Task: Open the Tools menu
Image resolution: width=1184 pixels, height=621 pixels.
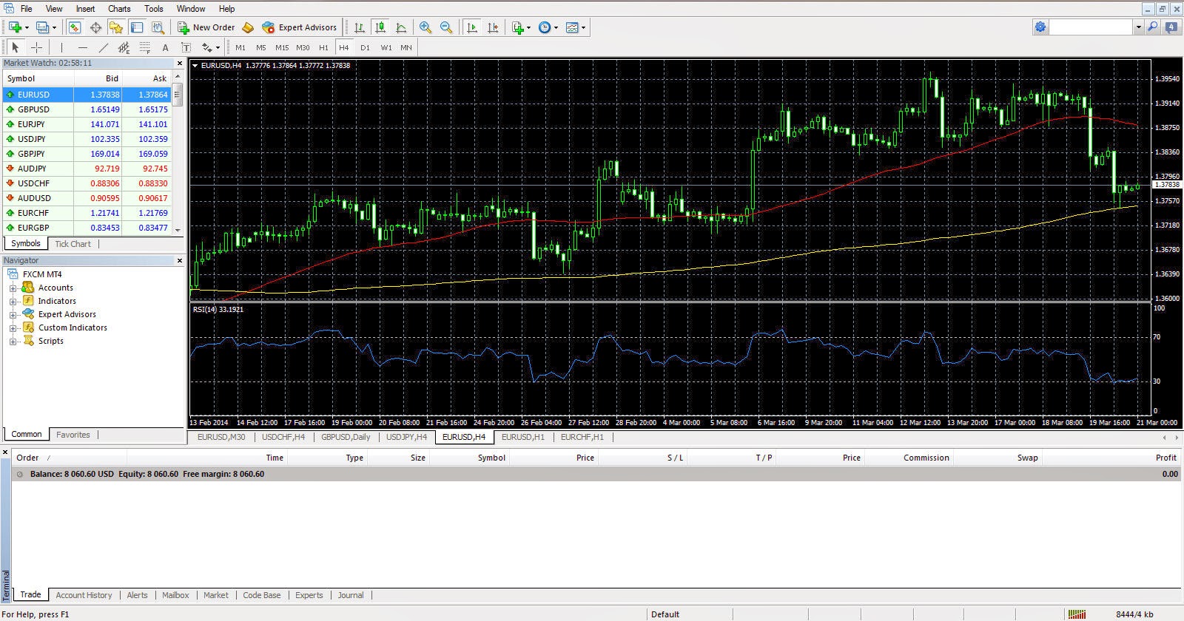Action: tap(154, 9)
